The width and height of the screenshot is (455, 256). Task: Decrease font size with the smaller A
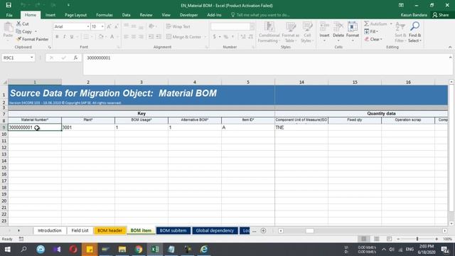(116, 26)
